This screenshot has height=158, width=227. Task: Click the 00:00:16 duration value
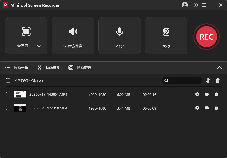(149, 95)
